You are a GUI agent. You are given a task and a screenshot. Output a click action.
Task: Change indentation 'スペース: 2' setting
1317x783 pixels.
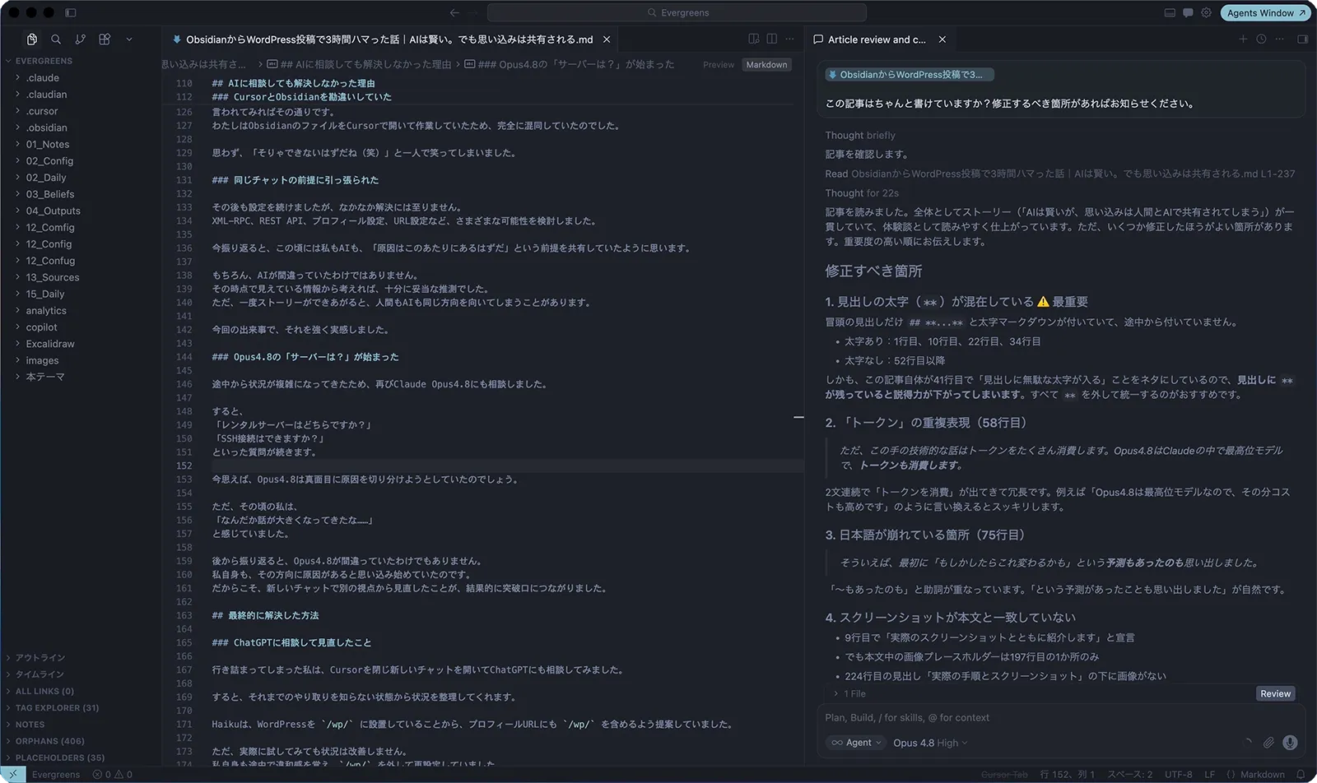click(1129, 774)
